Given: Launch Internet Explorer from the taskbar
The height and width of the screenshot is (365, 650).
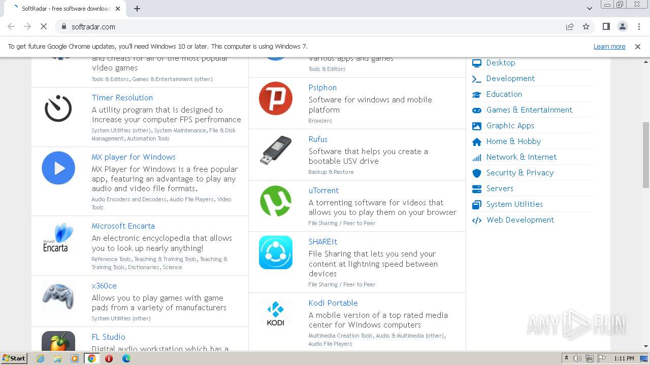Looking at the screenshot, I should pyautogui.click(x=41, y=358).
